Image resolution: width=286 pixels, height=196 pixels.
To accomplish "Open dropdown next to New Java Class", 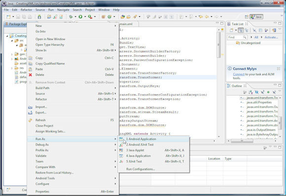I will (114, 17).
